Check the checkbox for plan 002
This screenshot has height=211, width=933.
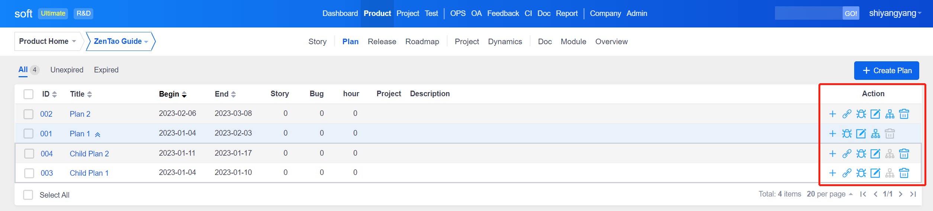click(x=29, y=114)
